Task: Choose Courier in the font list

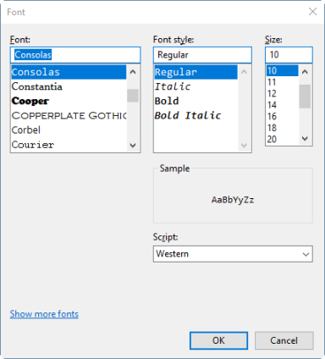Action: pos(69,145)
